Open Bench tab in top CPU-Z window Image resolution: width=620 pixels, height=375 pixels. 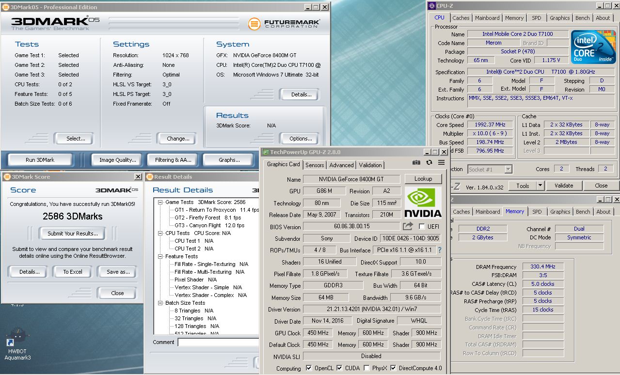[x=582, y=18]
